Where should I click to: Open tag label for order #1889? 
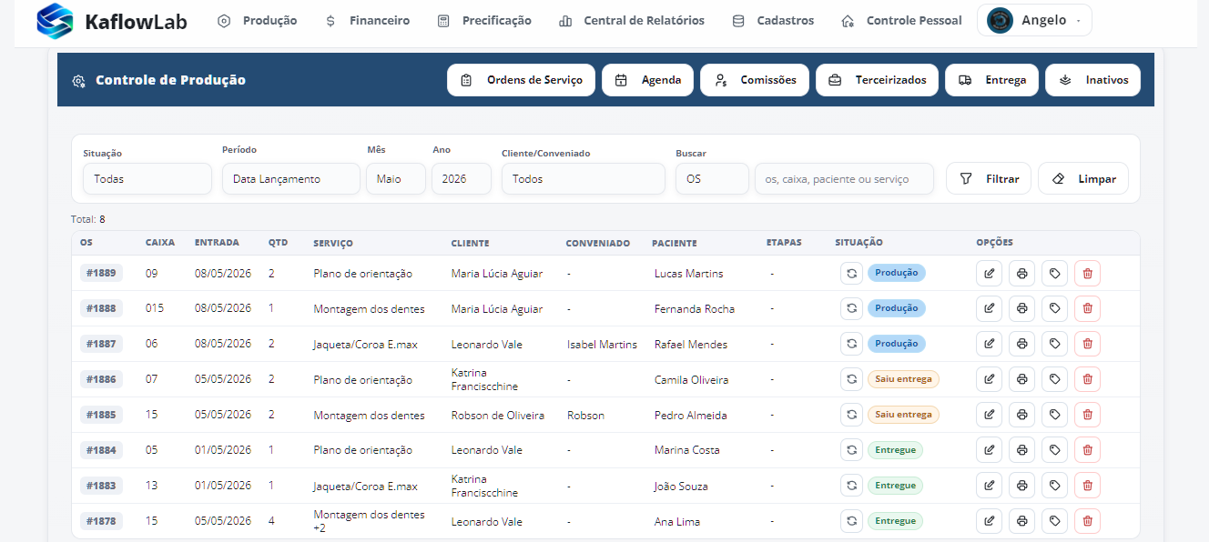(x=1054, y=273)
